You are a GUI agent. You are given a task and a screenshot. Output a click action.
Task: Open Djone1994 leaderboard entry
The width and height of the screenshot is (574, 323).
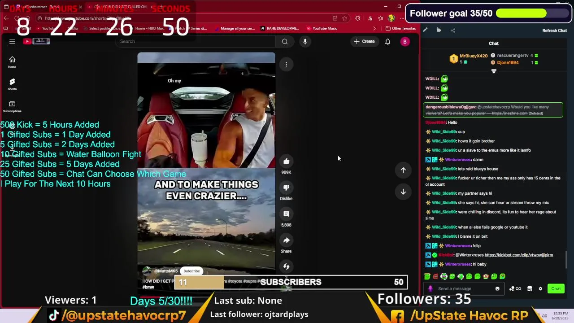[514, 63]
